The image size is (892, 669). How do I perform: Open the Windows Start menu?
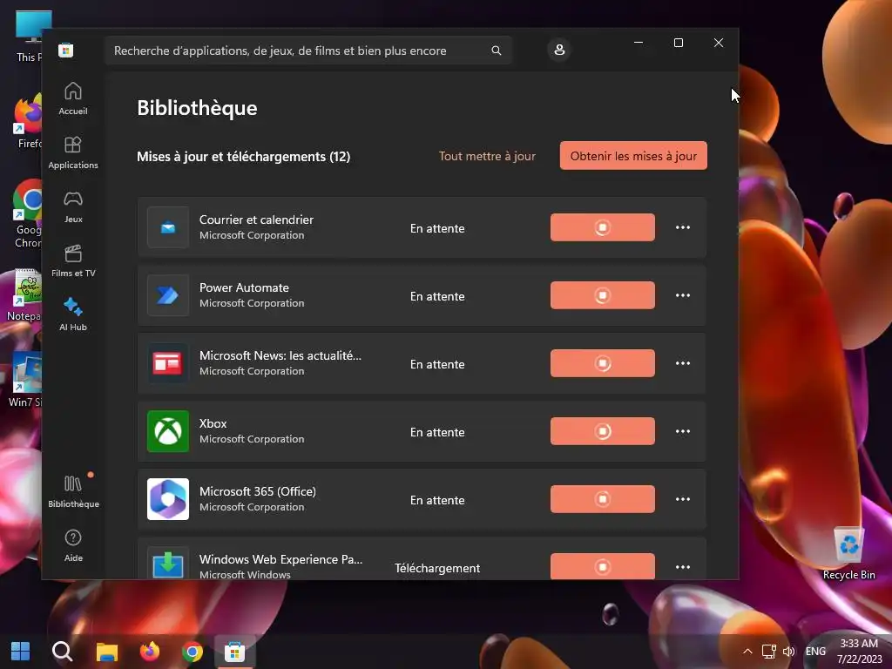21,652
